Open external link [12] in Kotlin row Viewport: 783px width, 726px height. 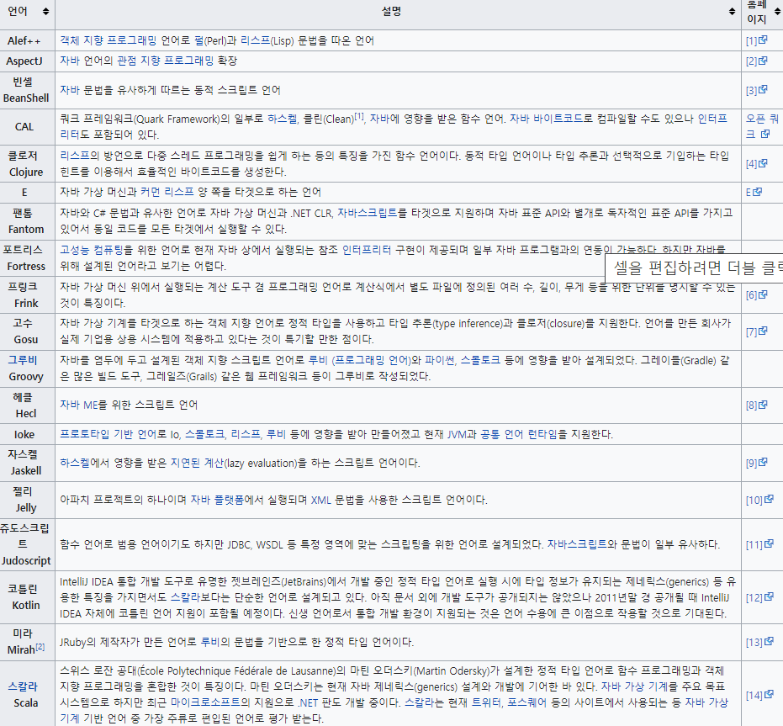coord(759,597)
